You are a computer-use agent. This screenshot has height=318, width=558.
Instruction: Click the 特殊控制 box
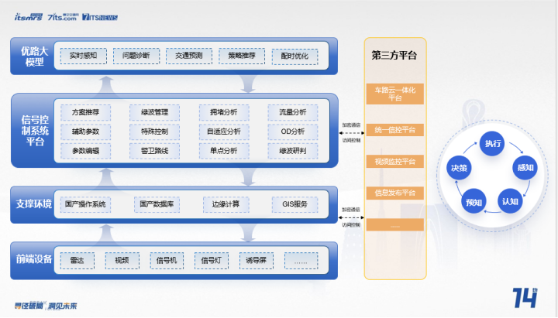154,132
